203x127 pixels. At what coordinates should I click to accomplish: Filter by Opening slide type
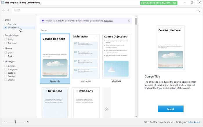click(x=6, y=66)
